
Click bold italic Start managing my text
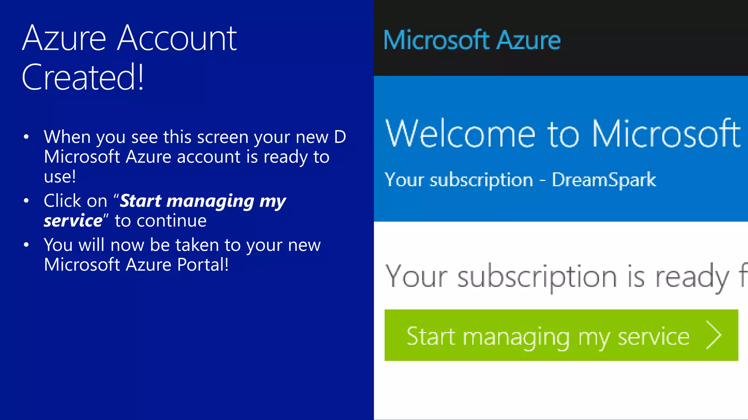[203, 201]
